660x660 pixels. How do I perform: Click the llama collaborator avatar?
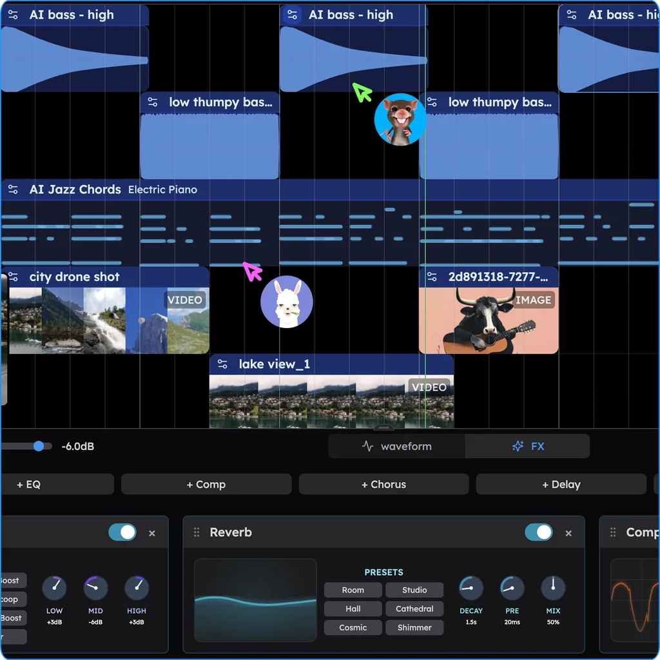tap(287, 302)
